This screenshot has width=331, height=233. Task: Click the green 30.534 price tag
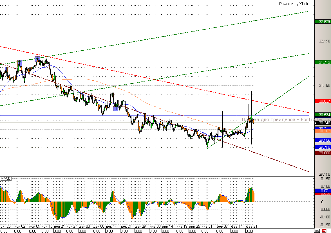coord(322,115)
